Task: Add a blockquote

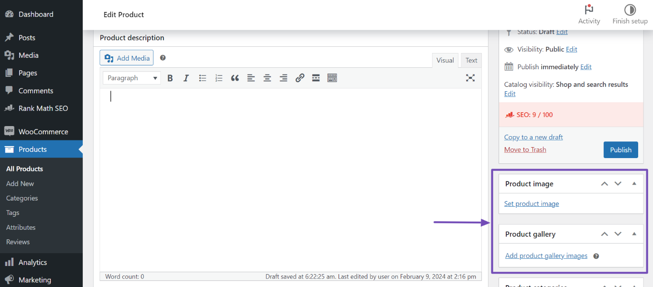Action: [235, 77]
